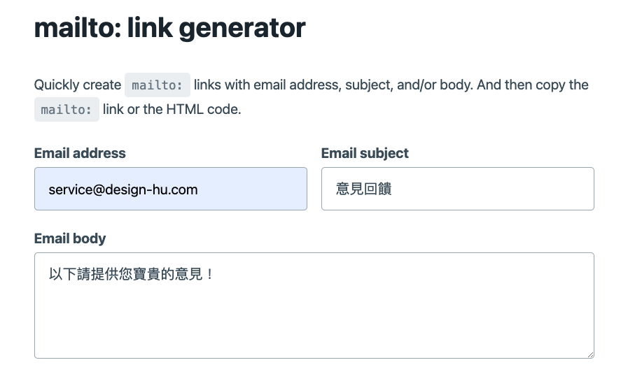Click the service@design-hu.com text
Screen dimensions: 621x388
coord(123,189)
